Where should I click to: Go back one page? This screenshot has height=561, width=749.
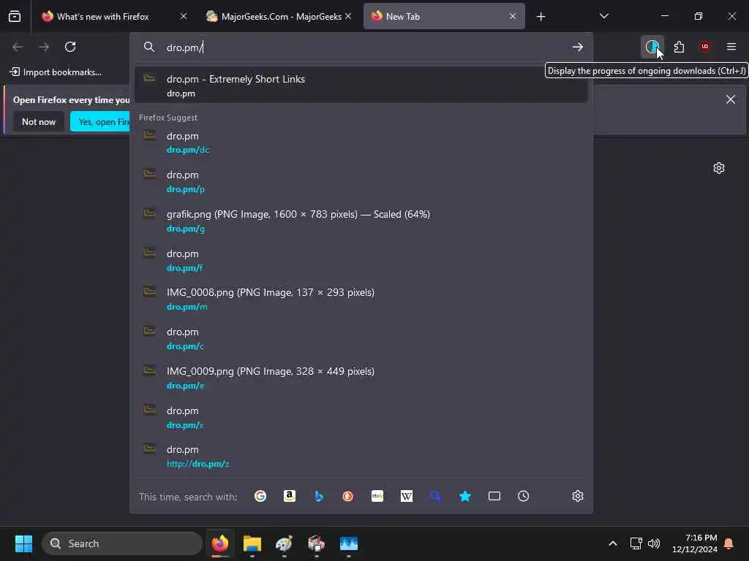(x=18, y=47)
